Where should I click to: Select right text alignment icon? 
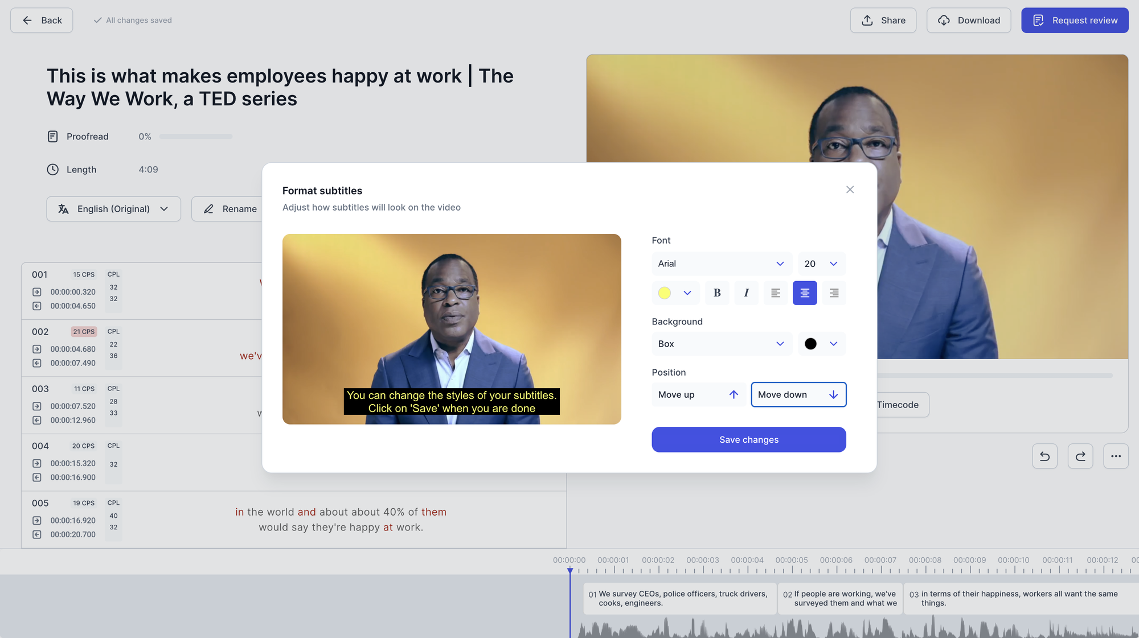(834, 293)
